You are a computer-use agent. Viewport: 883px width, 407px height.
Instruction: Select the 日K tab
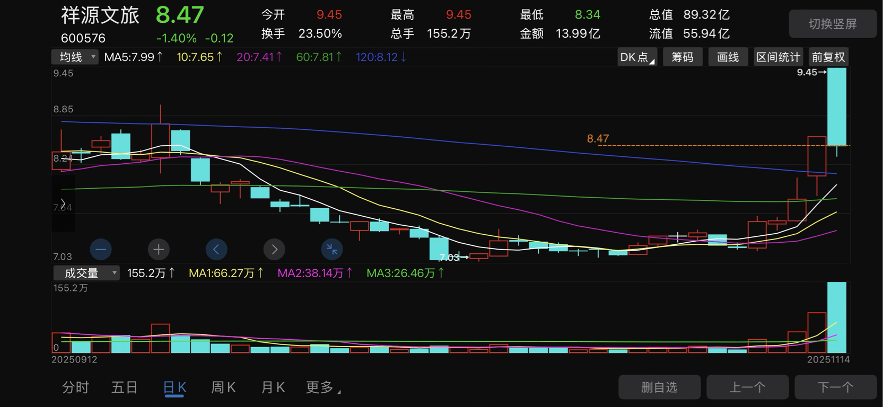174,387
